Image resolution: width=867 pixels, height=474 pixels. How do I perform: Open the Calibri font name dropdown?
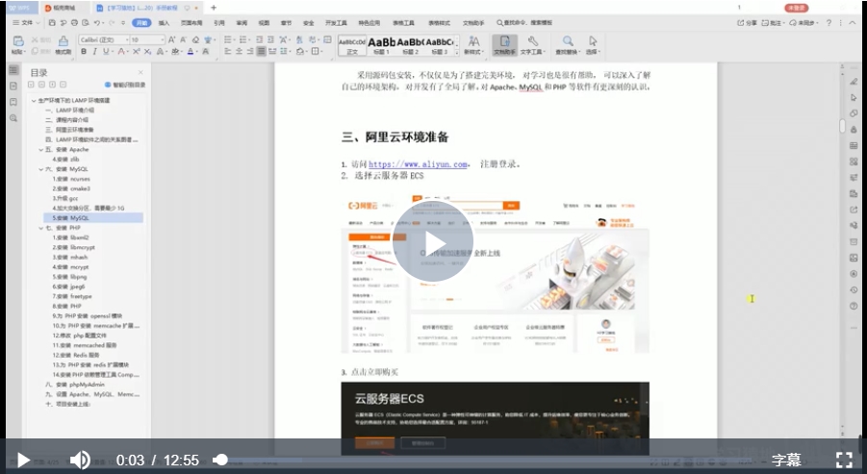127,39
